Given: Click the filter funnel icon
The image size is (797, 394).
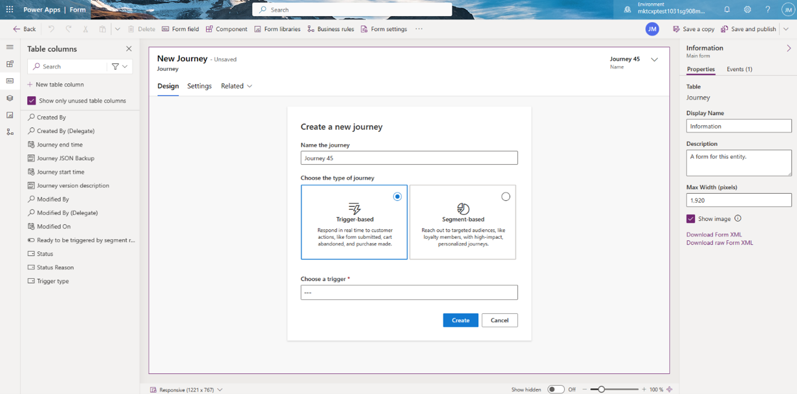Looking at the screenshot, I should tap(115, 66).
